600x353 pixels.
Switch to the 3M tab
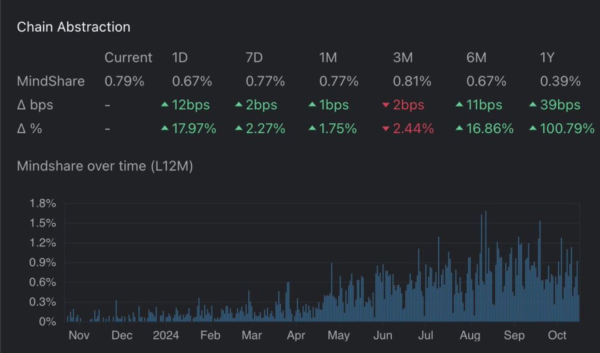click(403, 57)
